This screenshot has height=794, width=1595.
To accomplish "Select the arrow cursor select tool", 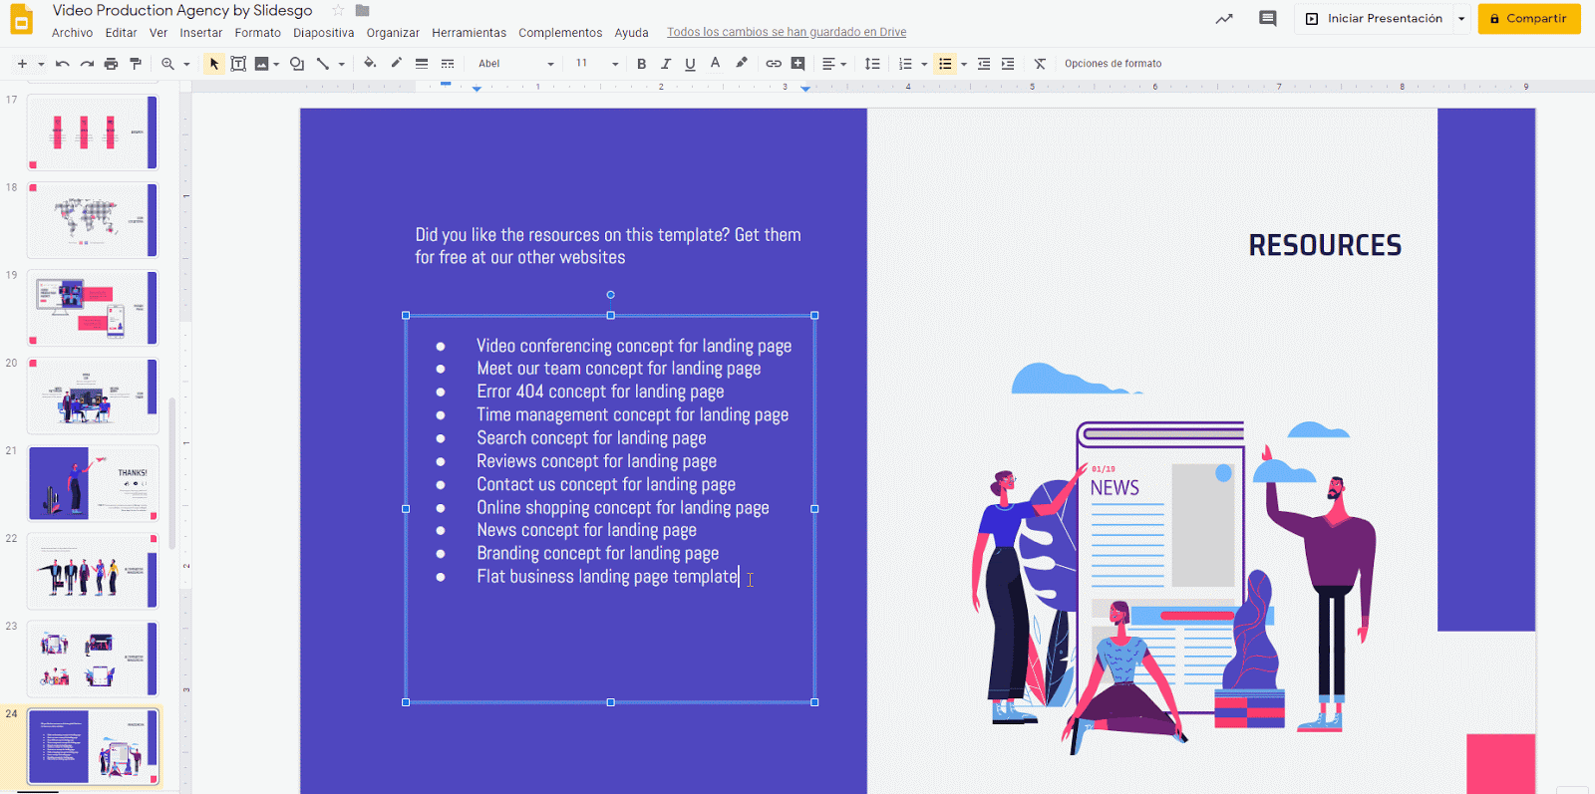I will (x=213, y=64).
